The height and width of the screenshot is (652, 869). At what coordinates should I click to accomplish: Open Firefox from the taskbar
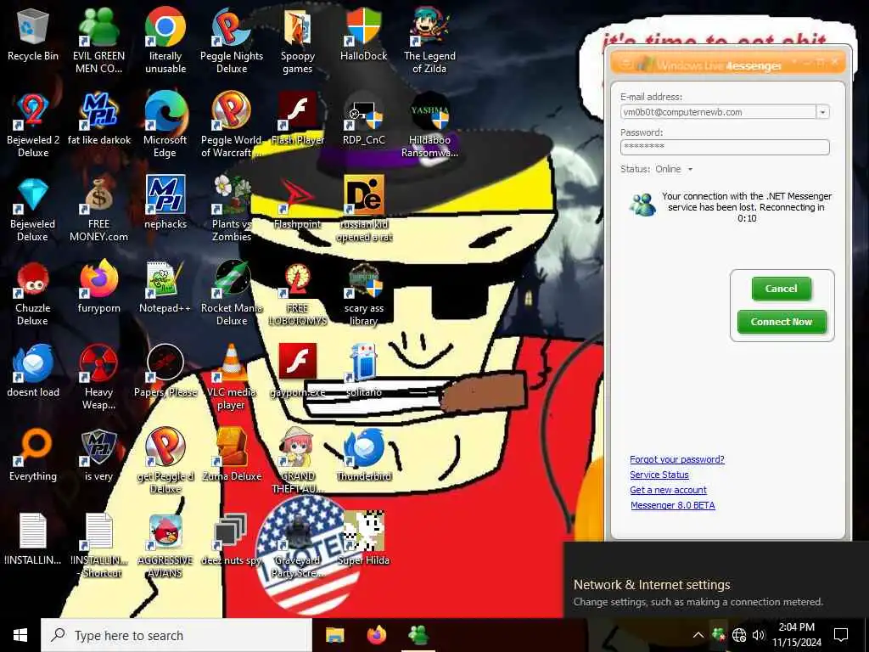pyautogui.click(x=377, y=635)
